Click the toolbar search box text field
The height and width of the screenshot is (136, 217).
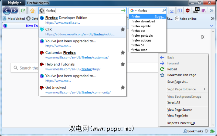(x=149, y=10)
